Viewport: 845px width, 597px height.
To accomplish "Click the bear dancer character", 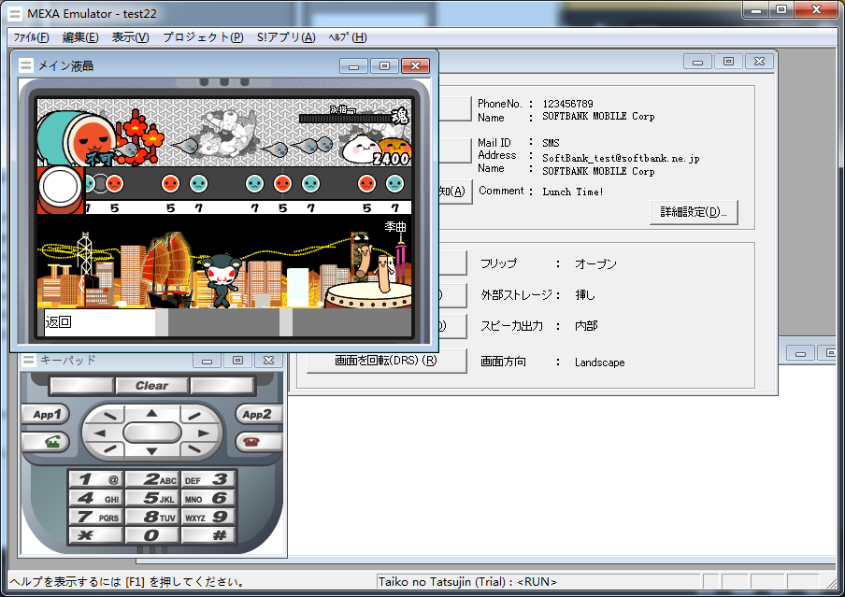I will coord(221,281).
